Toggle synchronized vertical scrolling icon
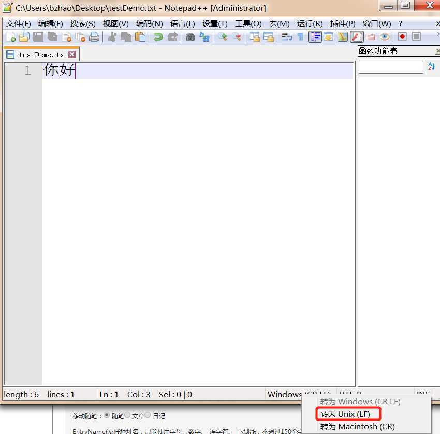Image resolution: width=440 pixels, height=434 pixels. 255,37
